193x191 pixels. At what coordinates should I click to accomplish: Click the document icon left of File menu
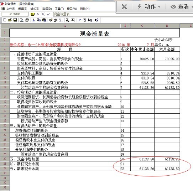pyautogui.click(x=3, y=9)
